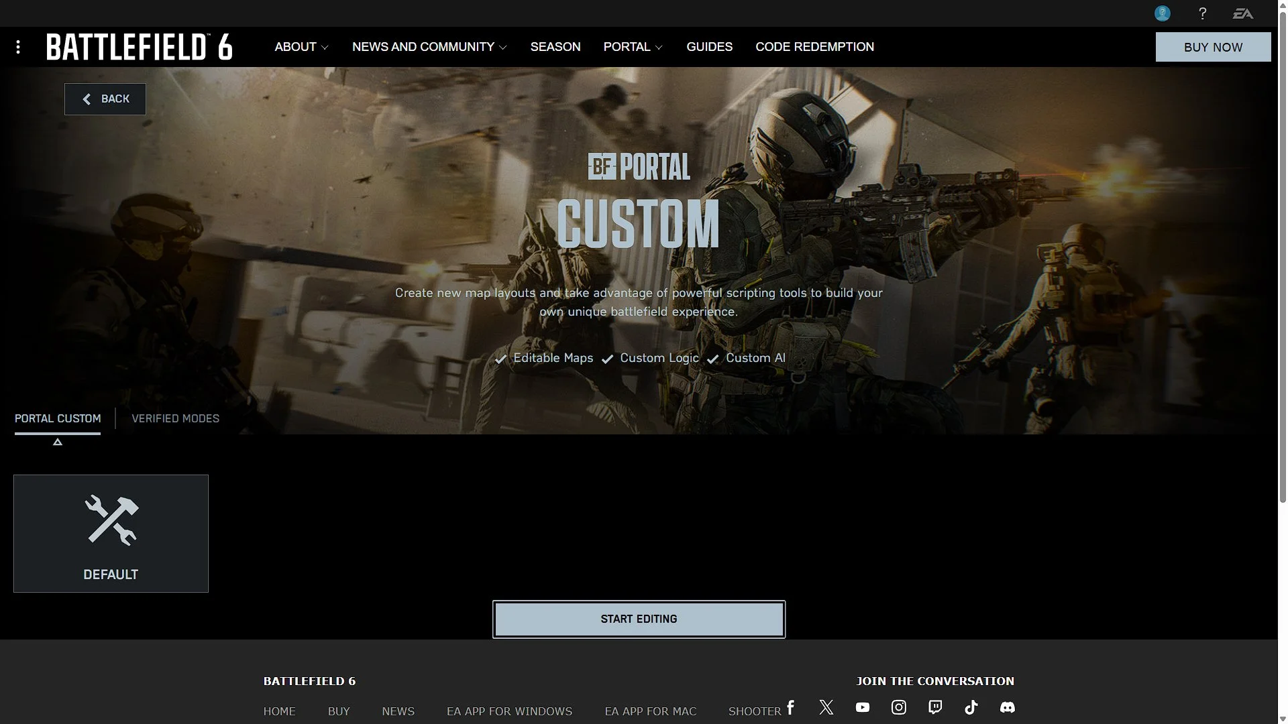
Task: Select the Portal Custom tab
Action: pos(58,418)
